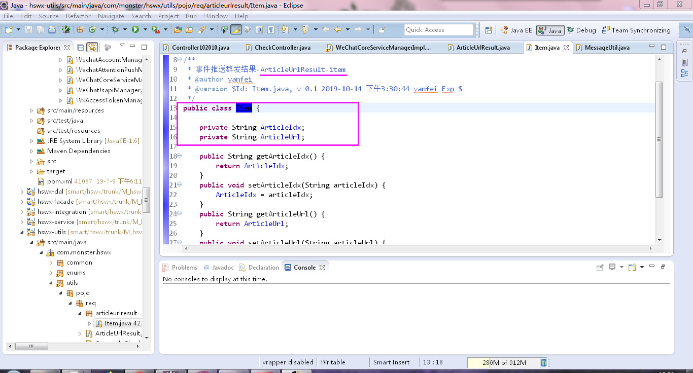This screenshot has width=693, height=373.
Task: Click the Back navigation arrow icon
Action: point(338,30)
